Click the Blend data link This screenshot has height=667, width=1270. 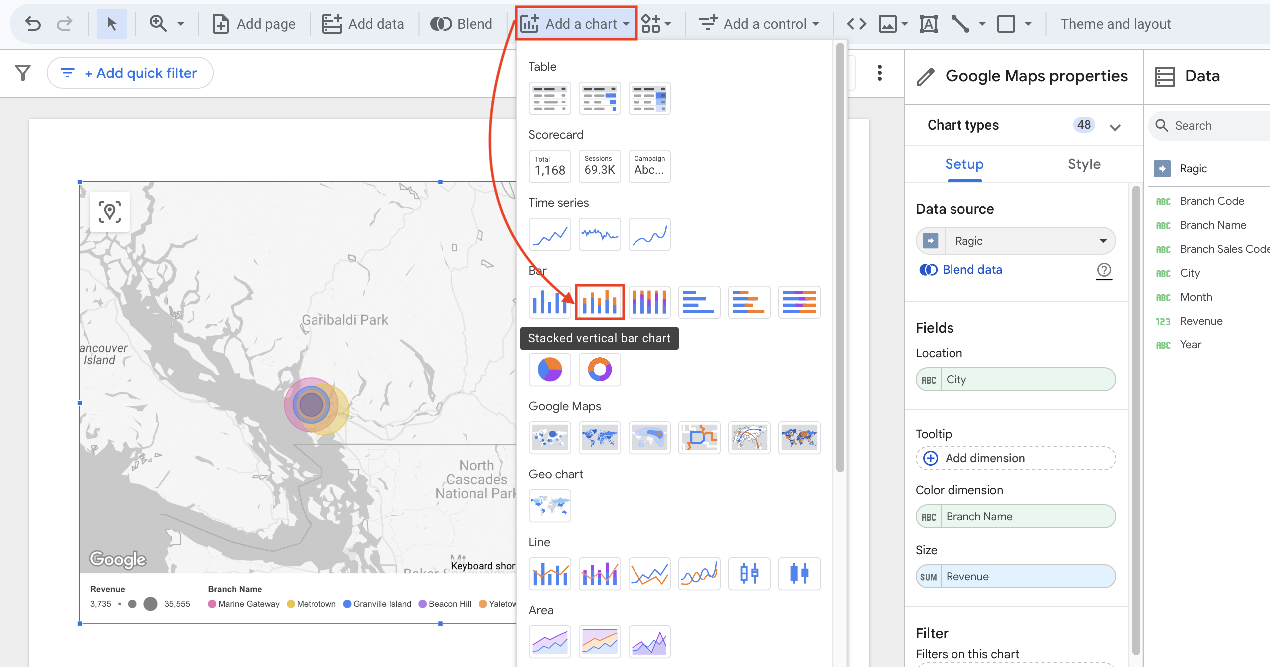pyautogui.click(x=961, y=270)
